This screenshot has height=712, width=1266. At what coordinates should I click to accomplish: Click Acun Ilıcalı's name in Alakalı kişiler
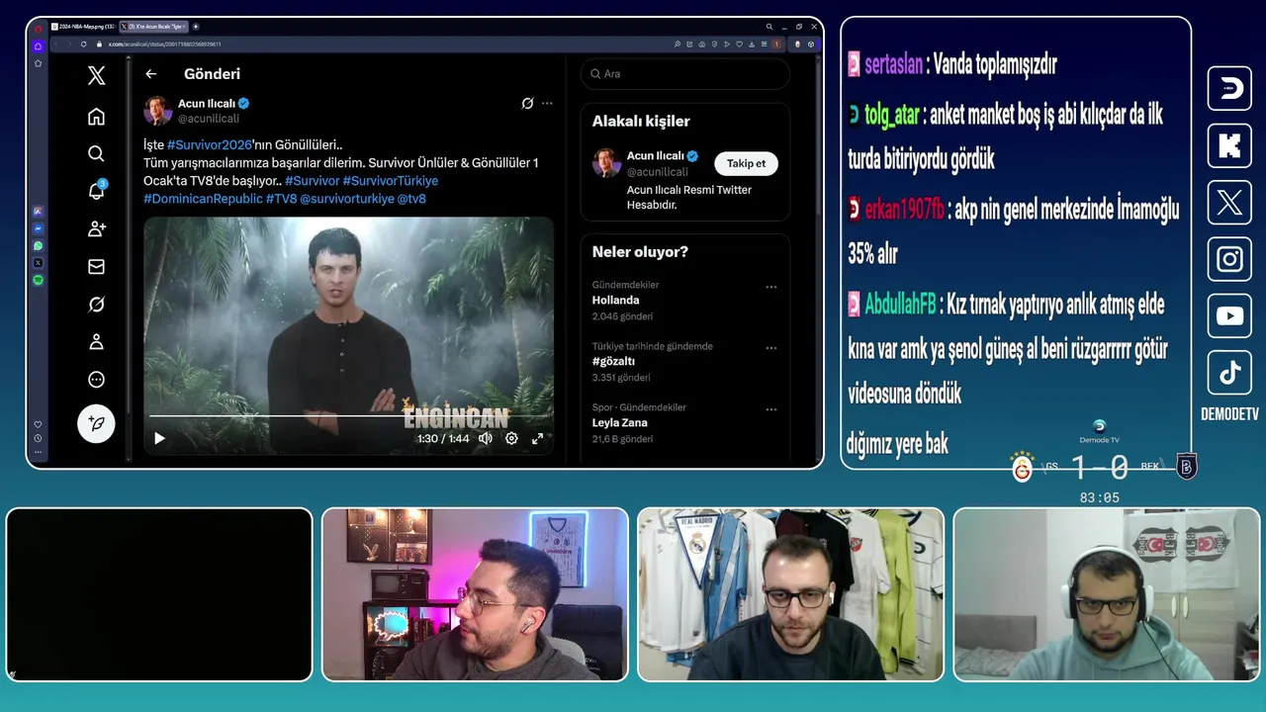pos(656,156)
